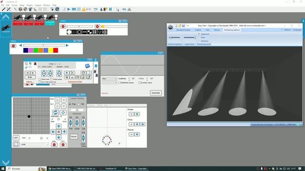Open the Sine waveform dropdown
Viewport: 305px width, 171px height.
109,79
